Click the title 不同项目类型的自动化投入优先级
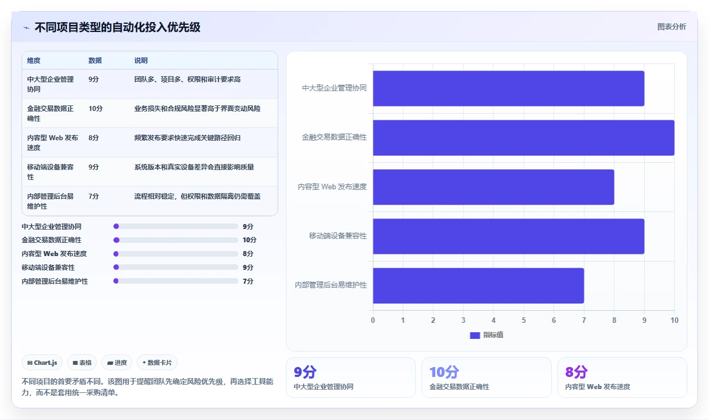709x420 pixels. click(x=117, y=27)
